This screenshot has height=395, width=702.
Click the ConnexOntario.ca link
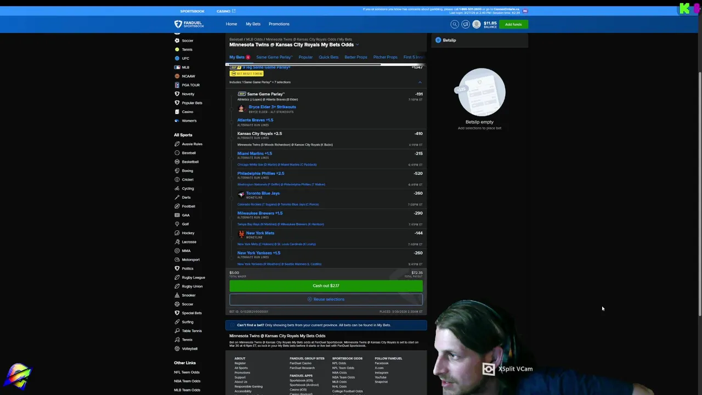coord(506,9)
